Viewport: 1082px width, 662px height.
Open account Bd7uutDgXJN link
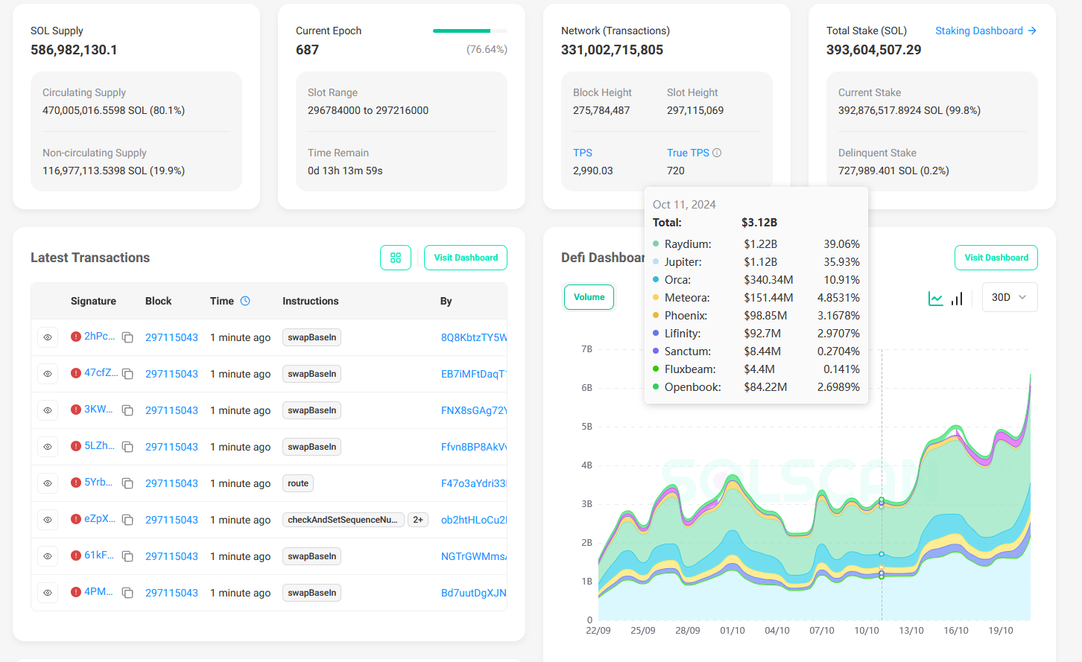[474, 593]
